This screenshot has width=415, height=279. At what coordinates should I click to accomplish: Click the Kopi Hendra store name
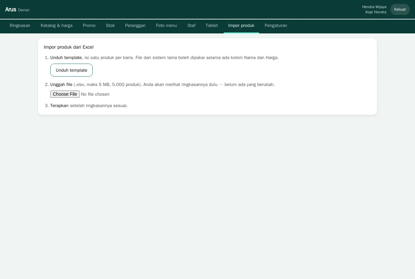[376, 12]
